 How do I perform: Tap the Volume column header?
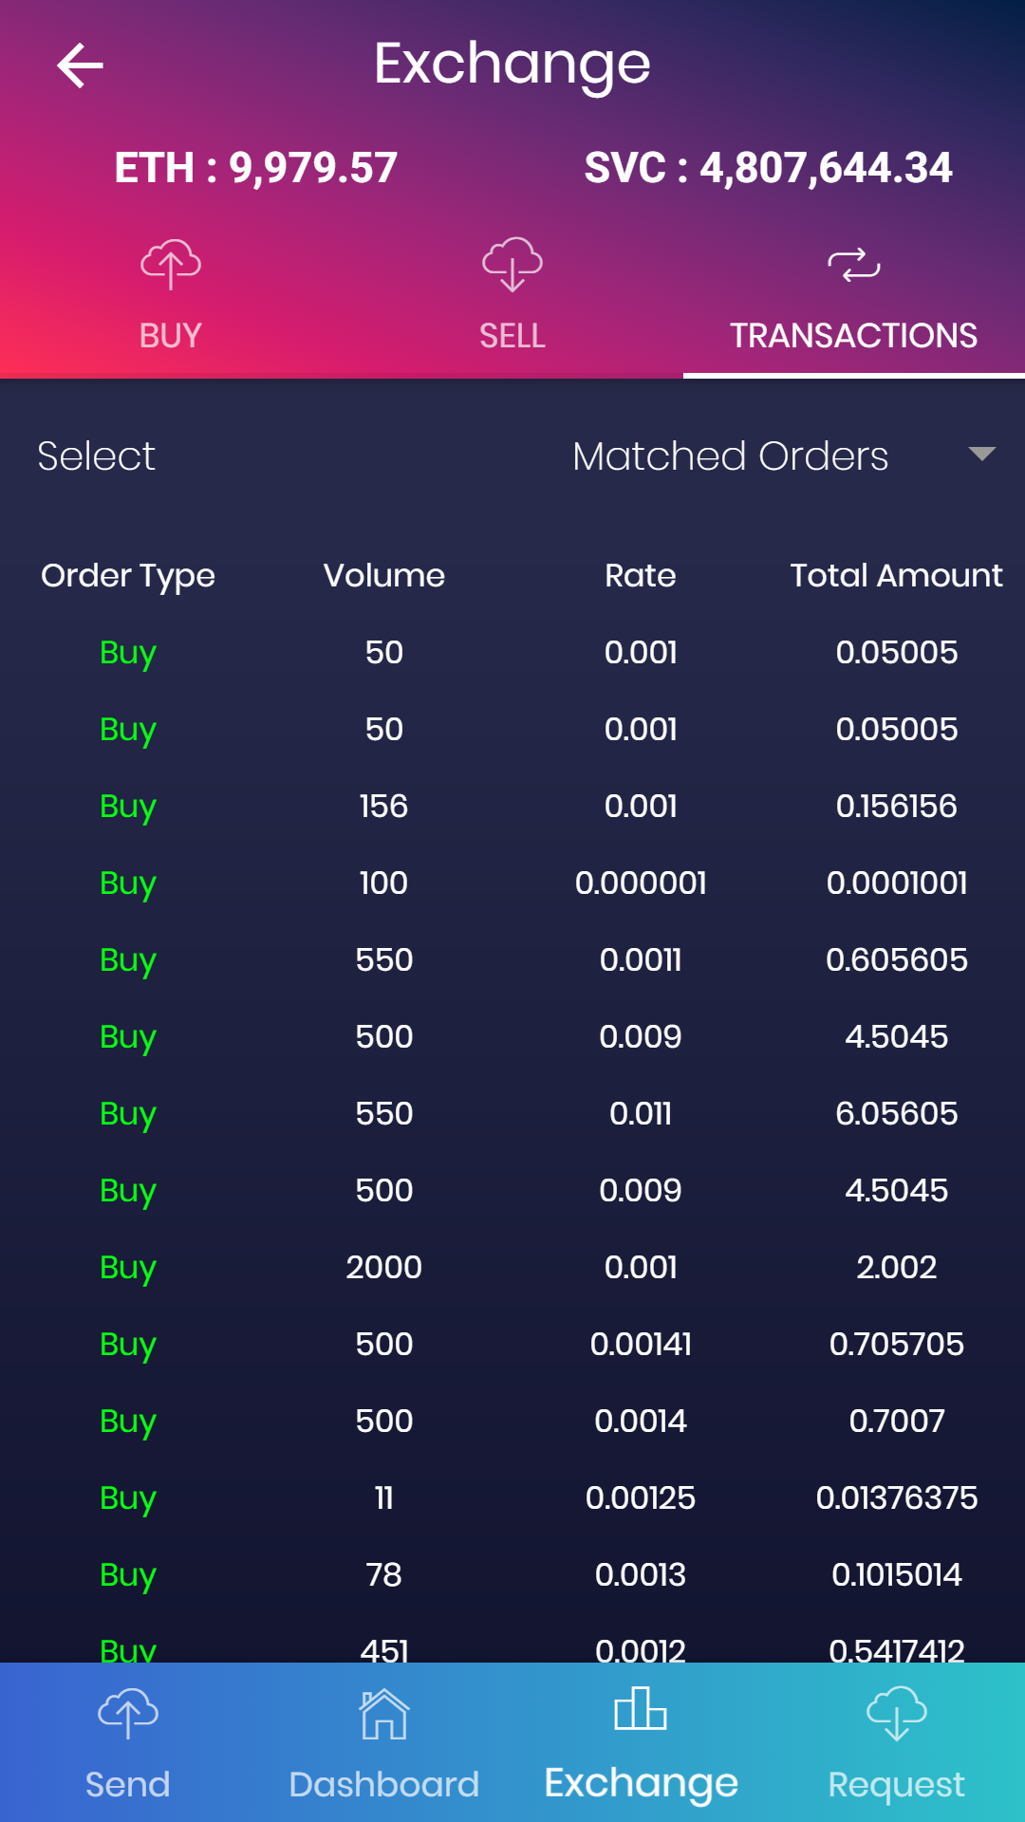[x=384, y=575]
